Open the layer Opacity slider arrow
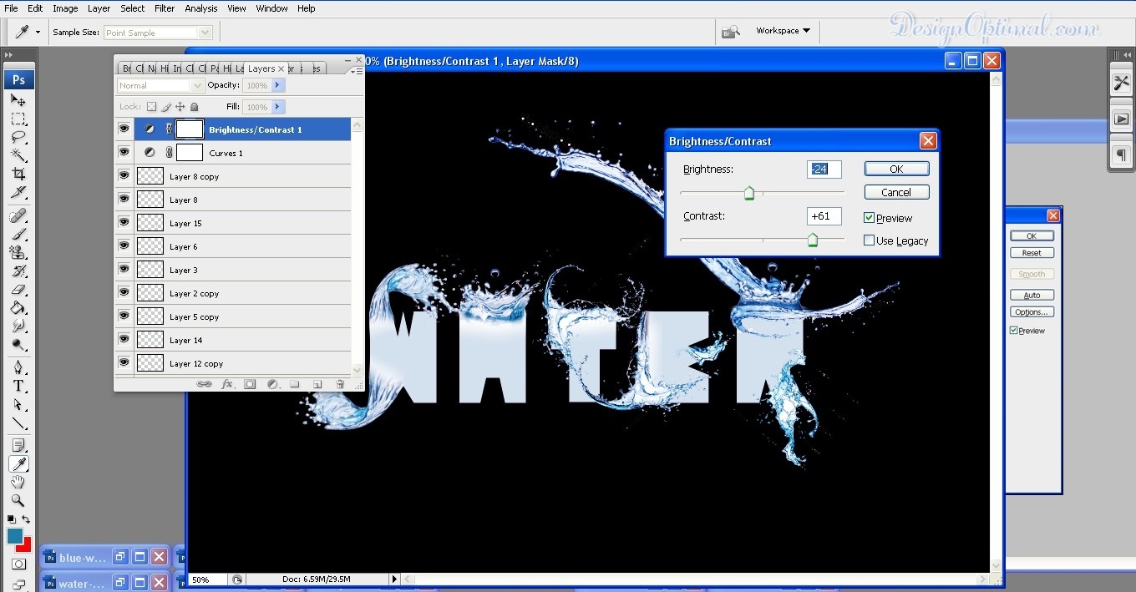Screen dimensions: 1136x592 (x=278, y=85)
